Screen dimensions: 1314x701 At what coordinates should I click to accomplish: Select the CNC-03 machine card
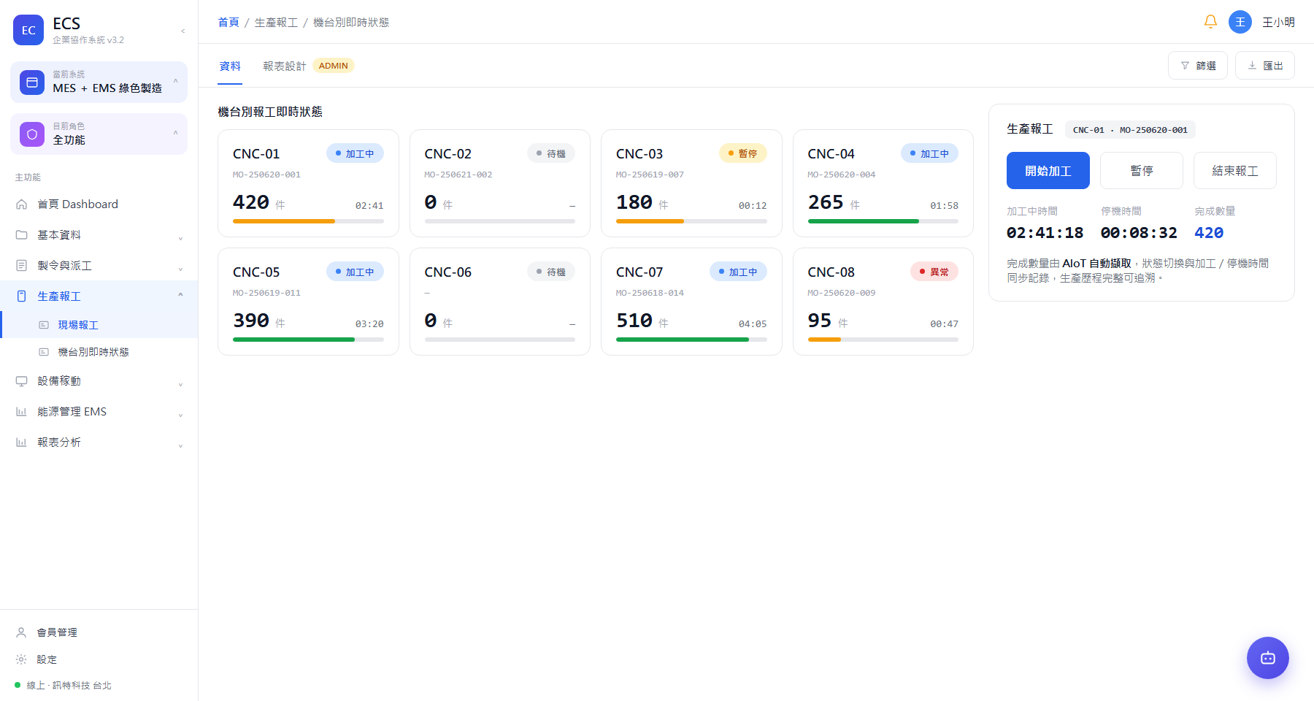(x=691, y=183)
